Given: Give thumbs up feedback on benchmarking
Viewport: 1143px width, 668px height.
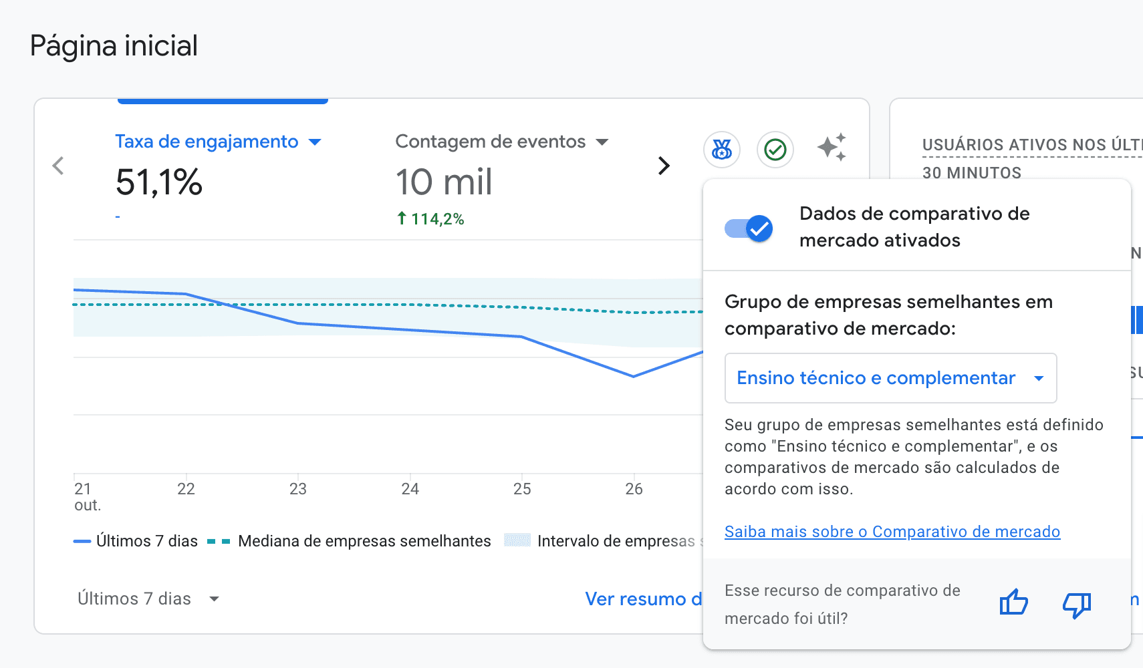Looking at the screenshot, I should (x=1013, y=603).
